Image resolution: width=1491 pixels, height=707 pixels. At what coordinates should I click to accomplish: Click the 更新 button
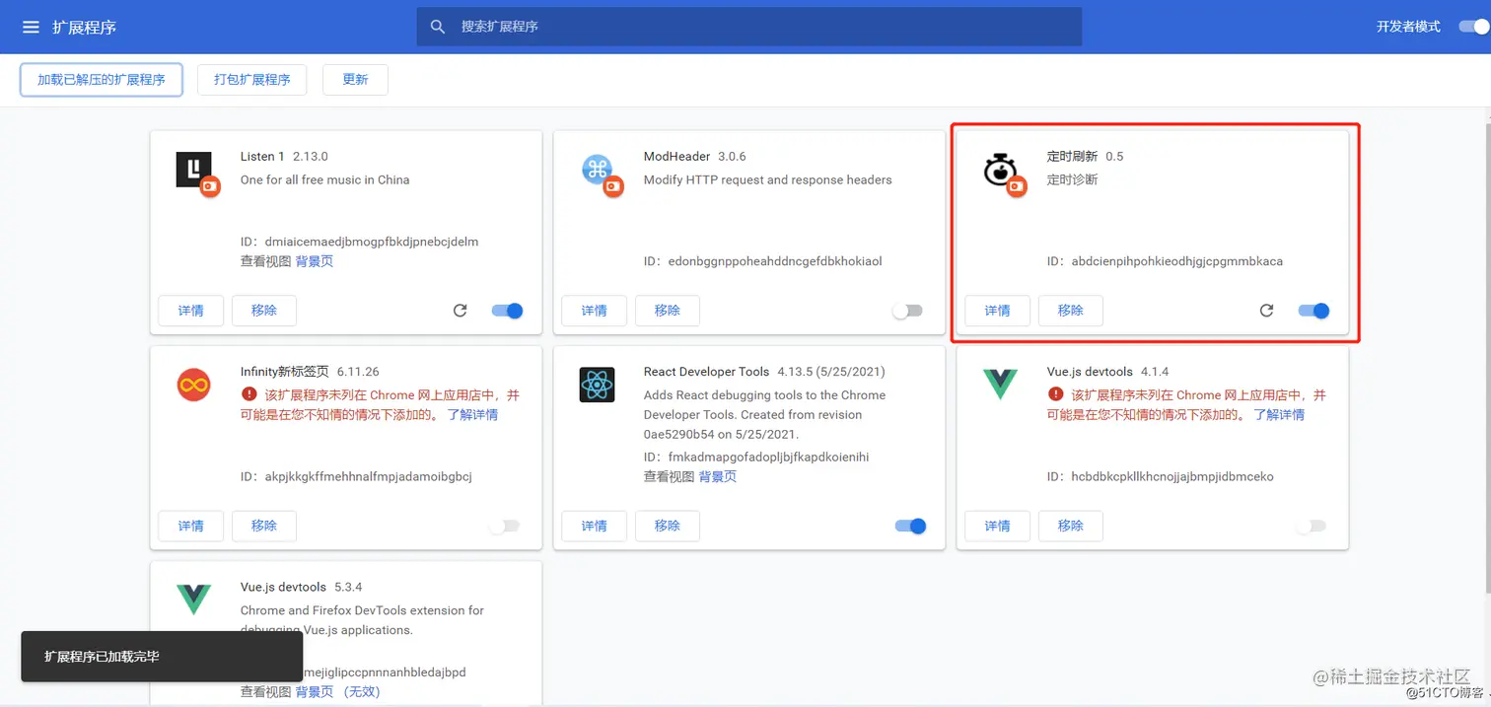pos(355,80)
